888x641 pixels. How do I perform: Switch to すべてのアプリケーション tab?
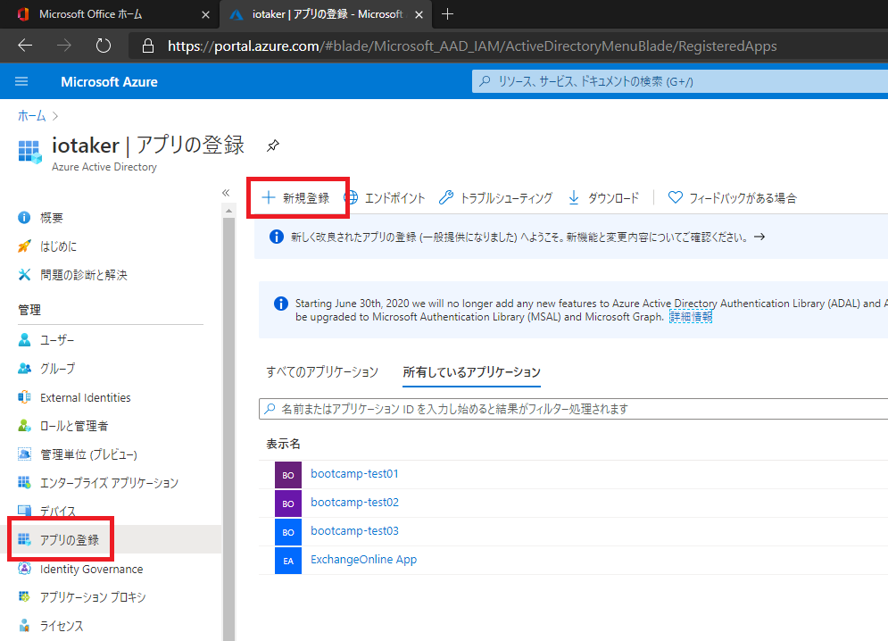322,371
